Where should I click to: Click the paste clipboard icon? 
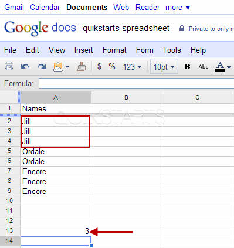[57, 67]
